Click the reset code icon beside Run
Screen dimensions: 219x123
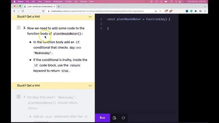tap(123, 118)
